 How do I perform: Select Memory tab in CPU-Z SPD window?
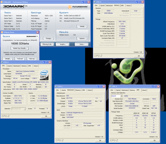(x=132, y=90)
